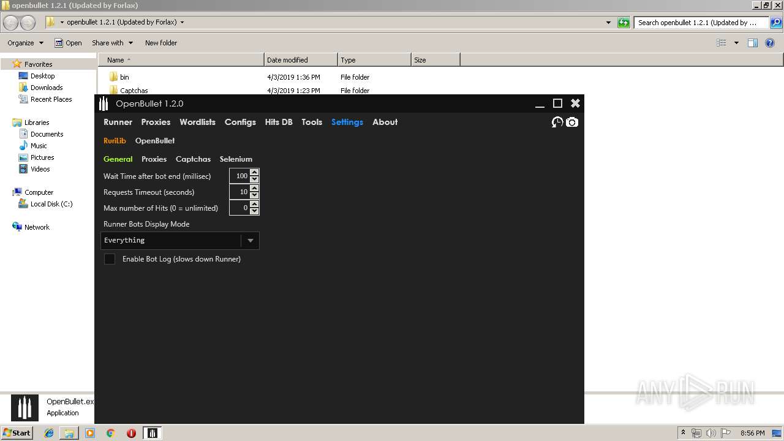The image size is (784, 441).
Task: Open the Organize menu in Explorer
Action: 25,43
